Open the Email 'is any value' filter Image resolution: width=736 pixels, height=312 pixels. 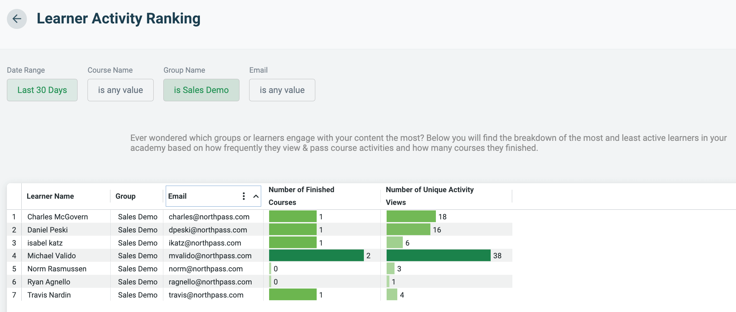pos(282,90)
